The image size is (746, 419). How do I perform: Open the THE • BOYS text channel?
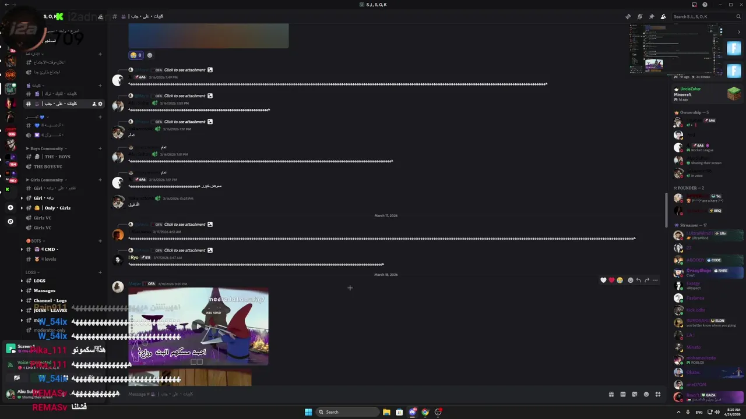pyautogui.click(x=63, y=157)
